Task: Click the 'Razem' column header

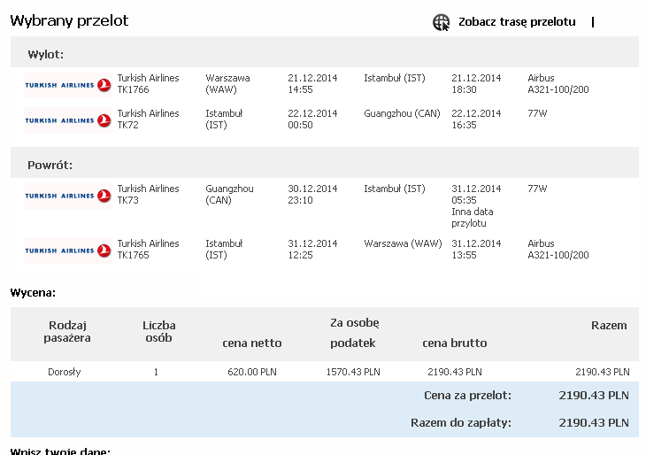Action: pyautogui.click(x=609, y=325)
